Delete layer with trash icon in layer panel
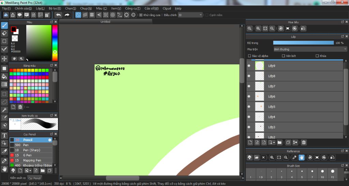The width and height of the screenshot is (349, 186). pos(304,142)
